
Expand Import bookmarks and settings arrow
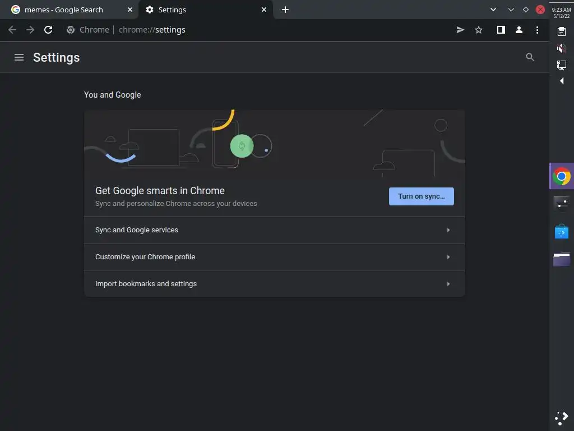pos(448,283)
